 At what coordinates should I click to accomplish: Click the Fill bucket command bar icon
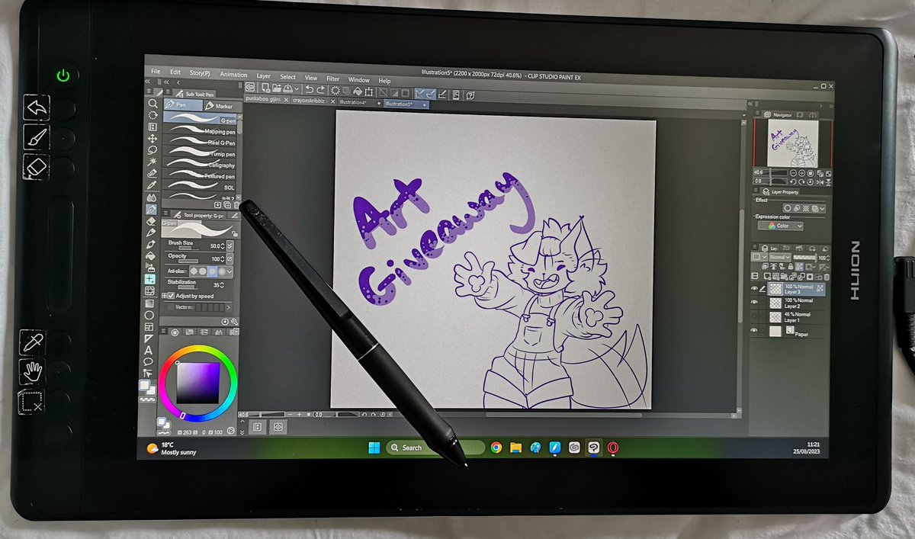tap(356, 92)
